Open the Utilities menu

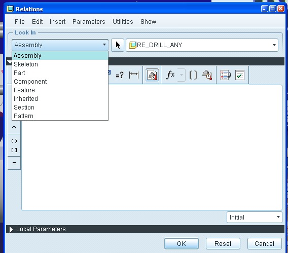[x=123, y=22]
